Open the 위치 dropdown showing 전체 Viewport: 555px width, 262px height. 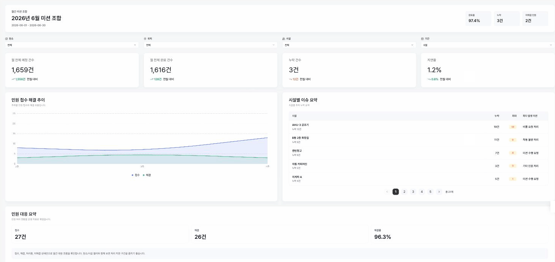click(x=210, y=45)
